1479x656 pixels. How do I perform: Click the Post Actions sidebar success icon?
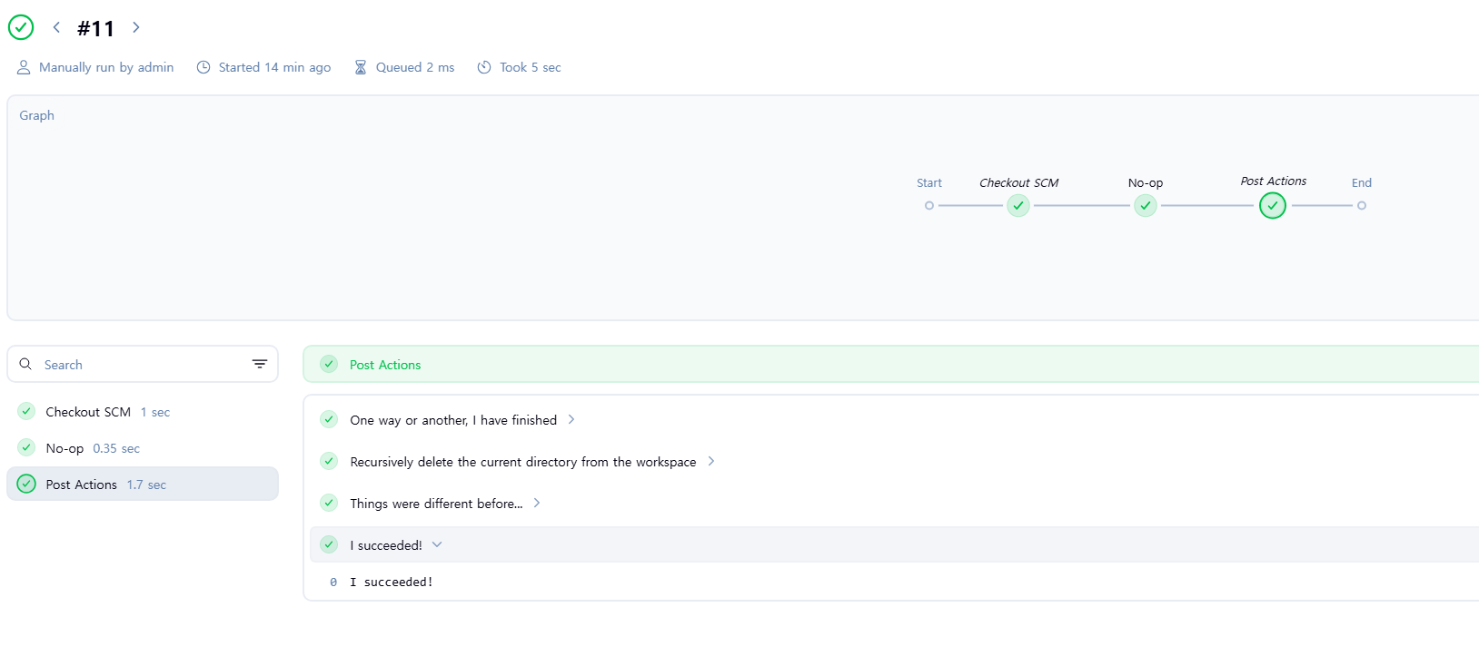(x=26, y=484)
